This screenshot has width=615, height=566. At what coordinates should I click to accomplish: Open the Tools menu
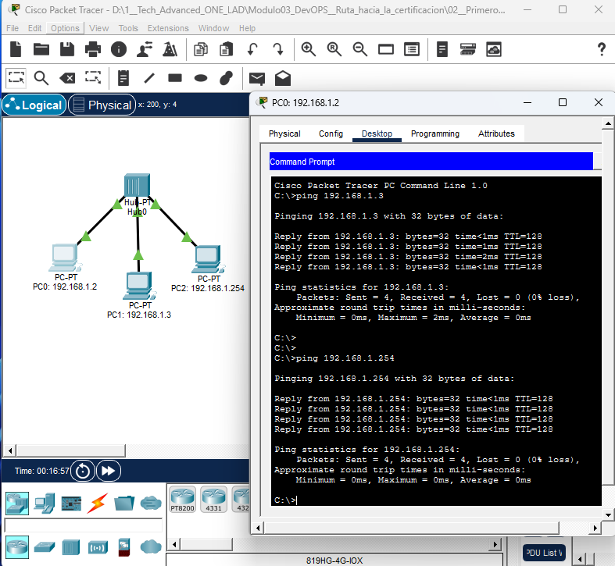click(128, 28)
